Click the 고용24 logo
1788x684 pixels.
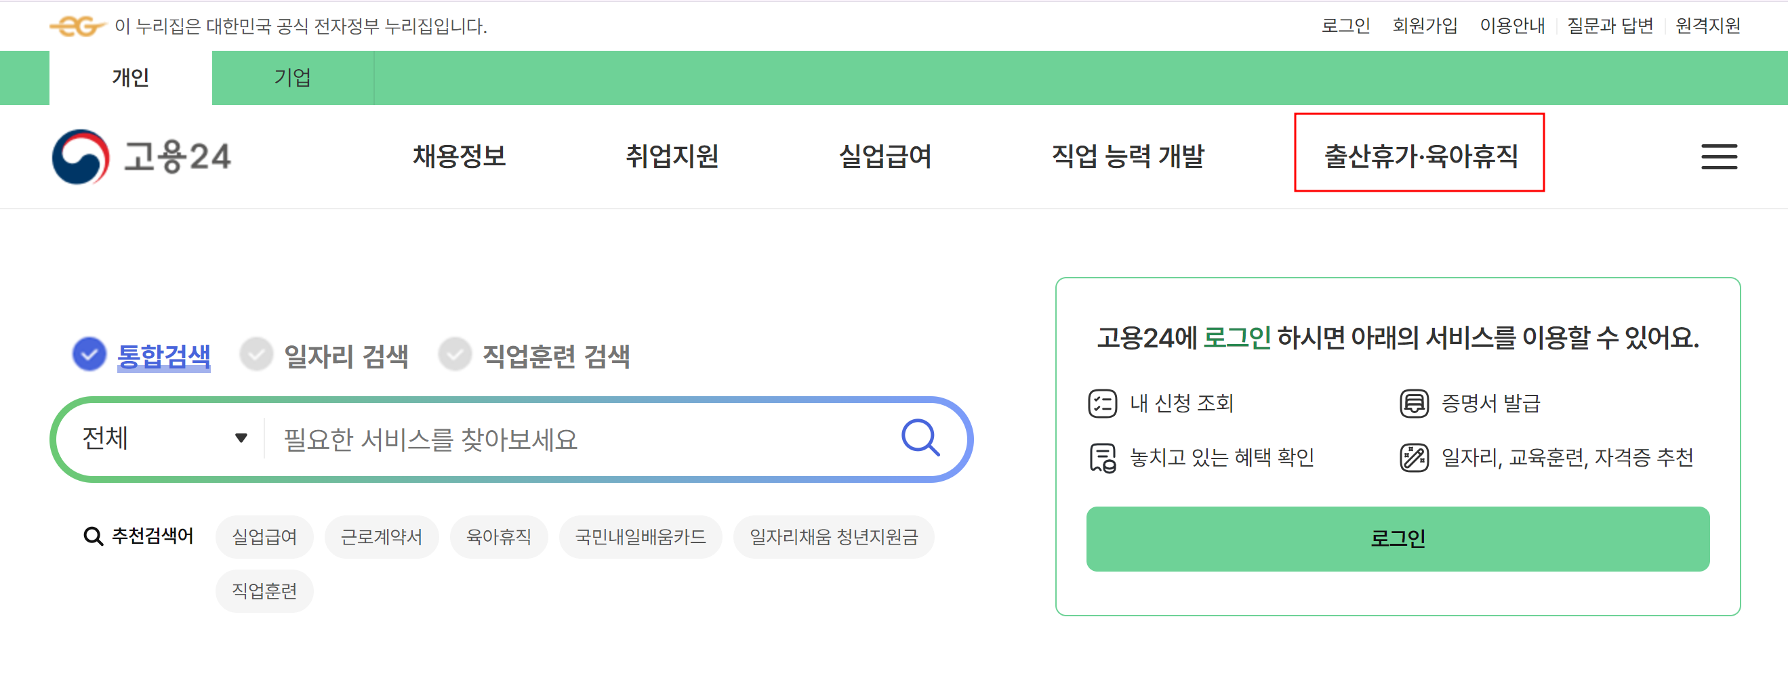pos(142,157)
